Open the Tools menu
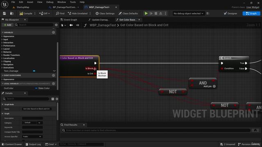Viewport: 262px width, 147px height. click(x=73, y=2)
